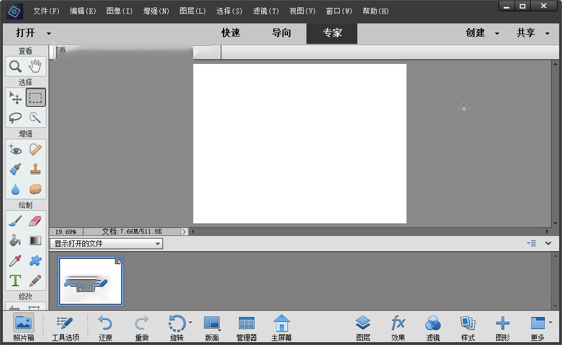
Task: Select the Hand pan tool
Action: (35, 66)
